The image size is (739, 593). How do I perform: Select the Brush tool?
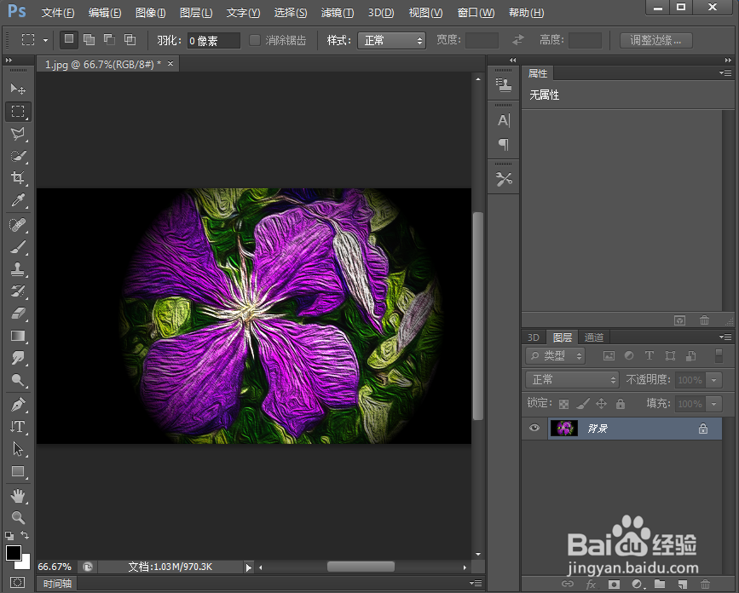[x=18, y=247]
